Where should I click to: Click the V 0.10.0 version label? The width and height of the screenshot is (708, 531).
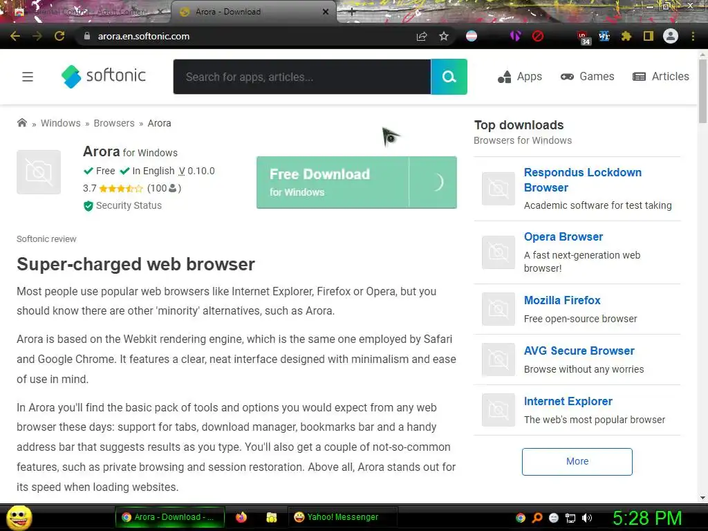[x=196, y=171]
